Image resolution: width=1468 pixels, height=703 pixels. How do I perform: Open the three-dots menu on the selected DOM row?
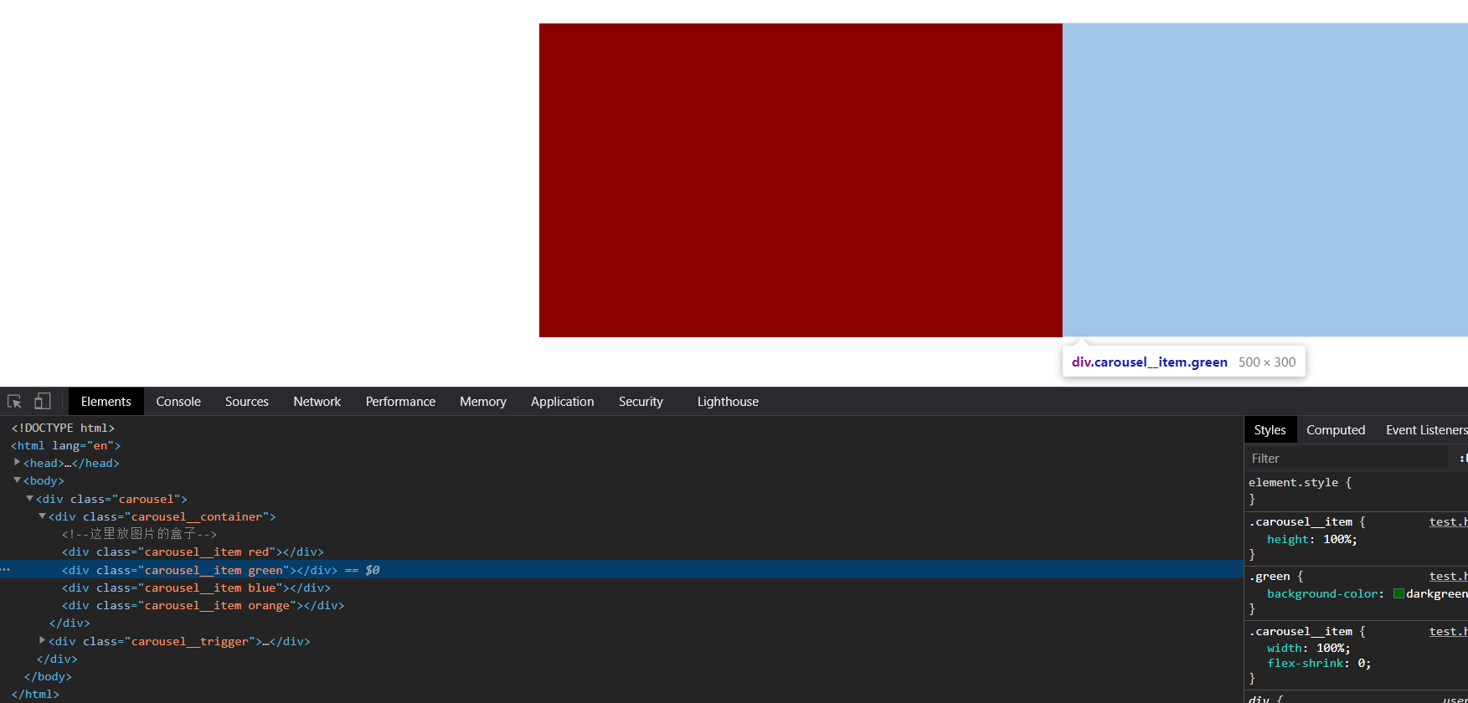pyautogui.click(x=6, y=570)
